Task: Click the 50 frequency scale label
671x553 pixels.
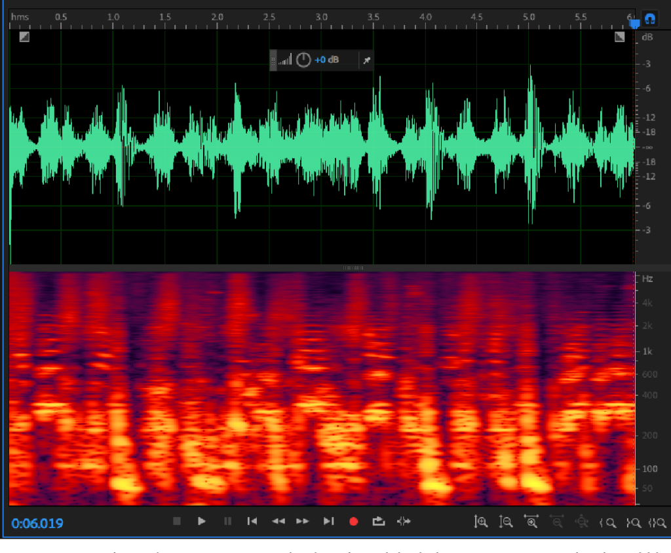Action: pos(647,488)
